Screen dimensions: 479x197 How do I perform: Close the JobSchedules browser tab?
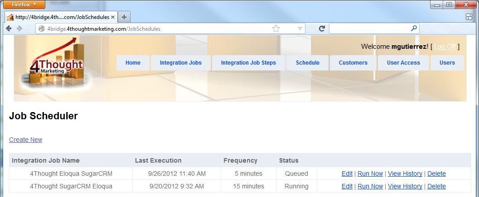pos(113,17)
